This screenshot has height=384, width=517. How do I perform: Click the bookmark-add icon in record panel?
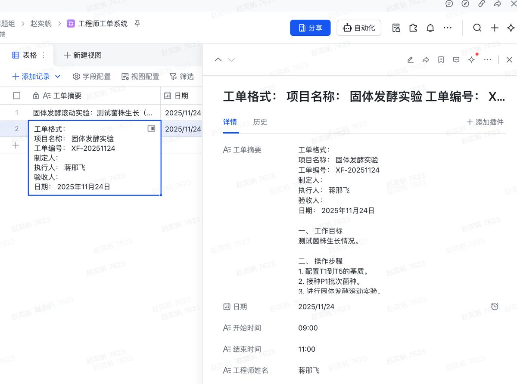point(441,60)
